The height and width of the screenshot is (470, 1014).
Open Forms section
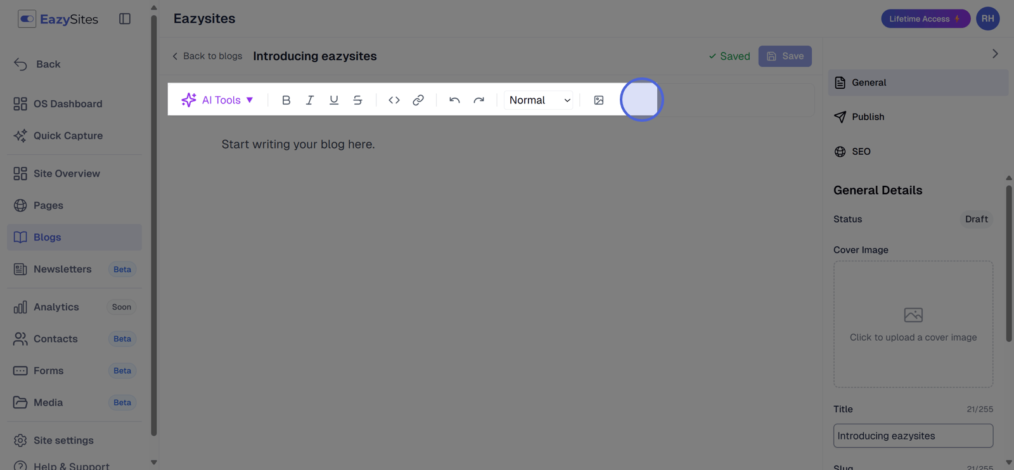pyautogui.click(x=74, y=370)
